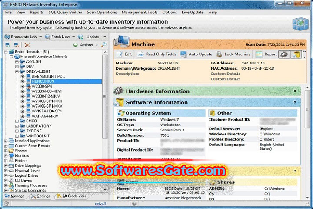
Task: Click the Drive Mappings tree icon
Action: tap(11, 165)
